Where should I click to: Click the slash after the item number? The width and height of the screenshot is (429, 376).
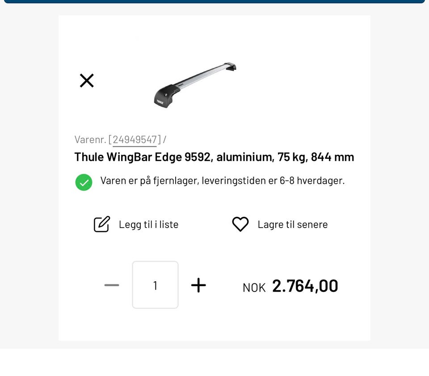[x=164, y=139]
